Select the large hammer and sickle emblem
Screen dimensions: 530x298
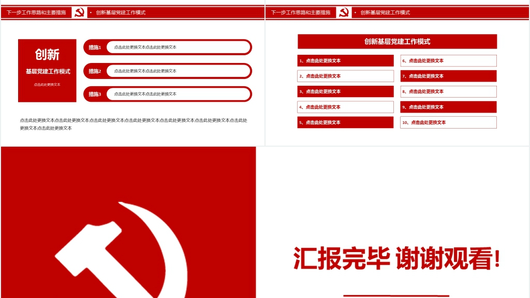click(x=121, y=250)
